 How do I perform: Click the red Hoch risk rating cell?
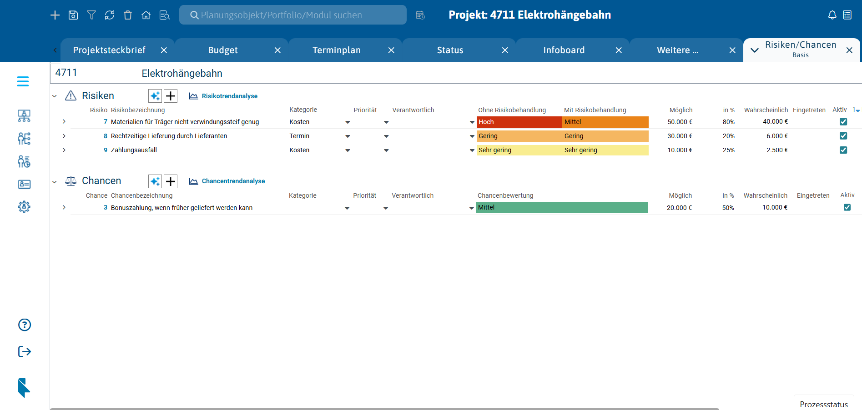tap(519, 122)
